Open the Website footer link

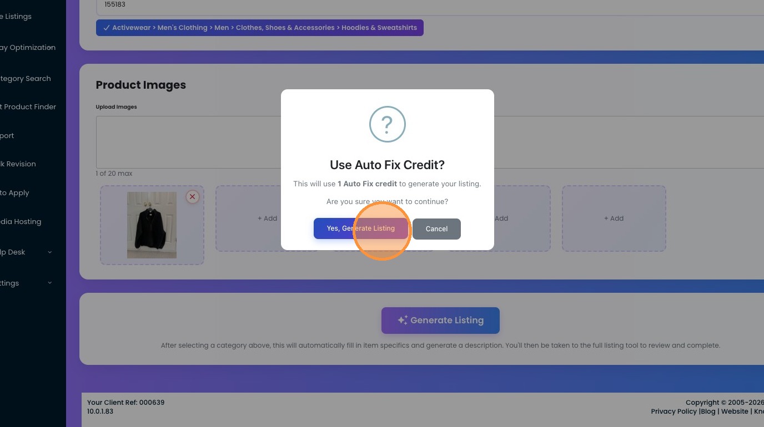(735, 411)
